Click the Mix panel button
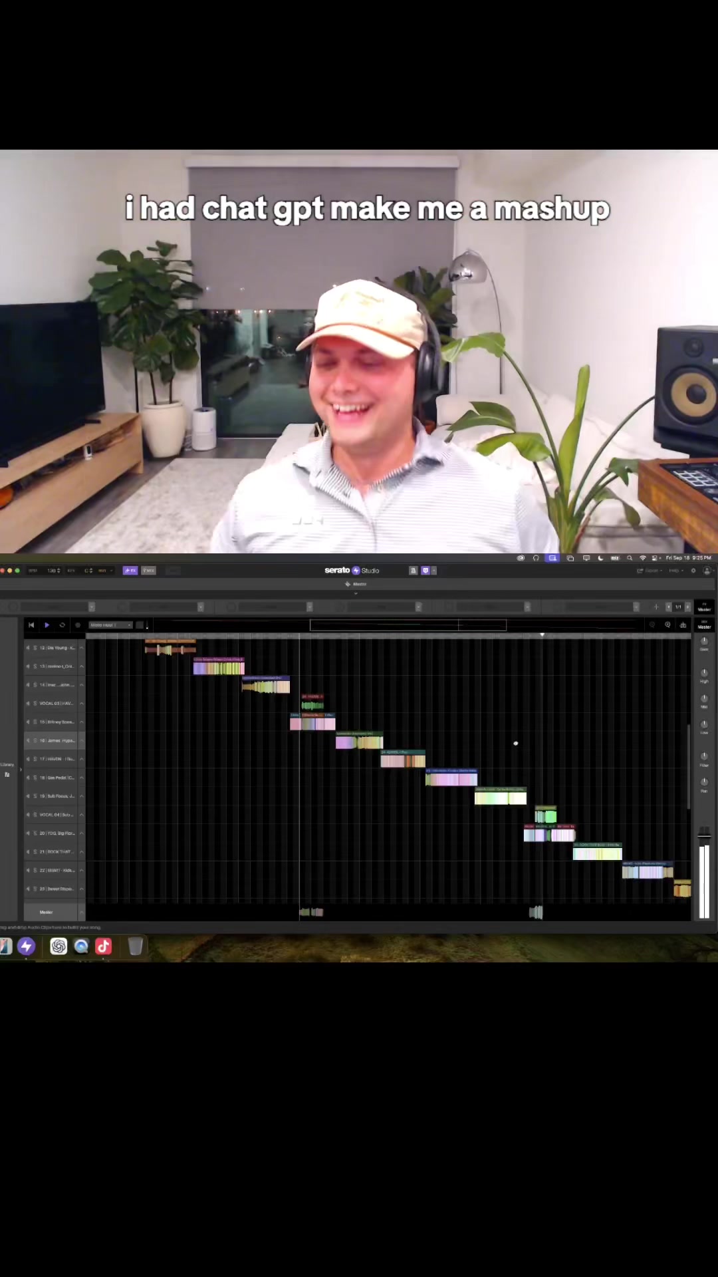The height and width of the screenshot is (1277, 718). coord(148,571)
